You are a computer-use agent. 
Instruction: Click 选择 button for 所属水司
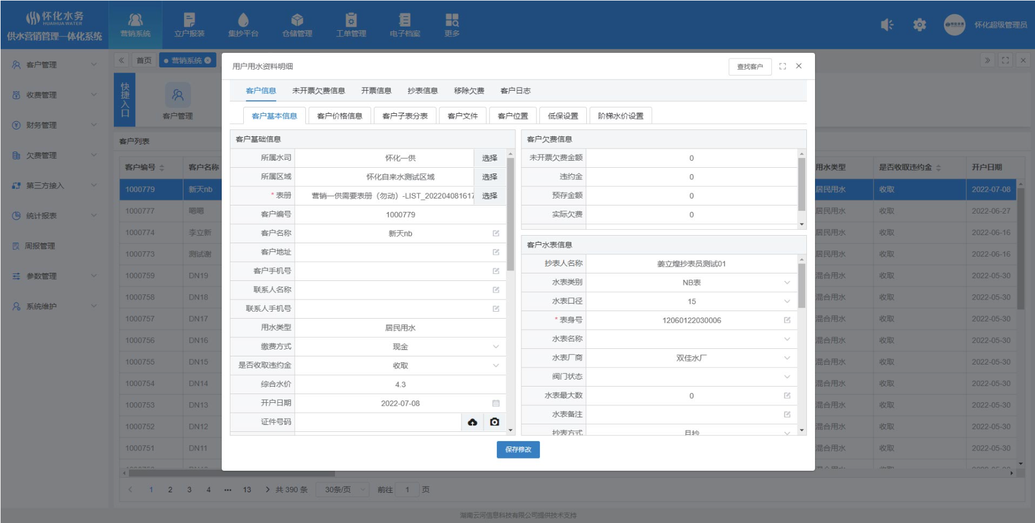(490, 158)
